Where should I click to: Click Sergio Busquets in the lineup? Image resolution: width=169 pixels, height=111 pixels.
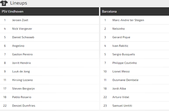pos(124,54)
